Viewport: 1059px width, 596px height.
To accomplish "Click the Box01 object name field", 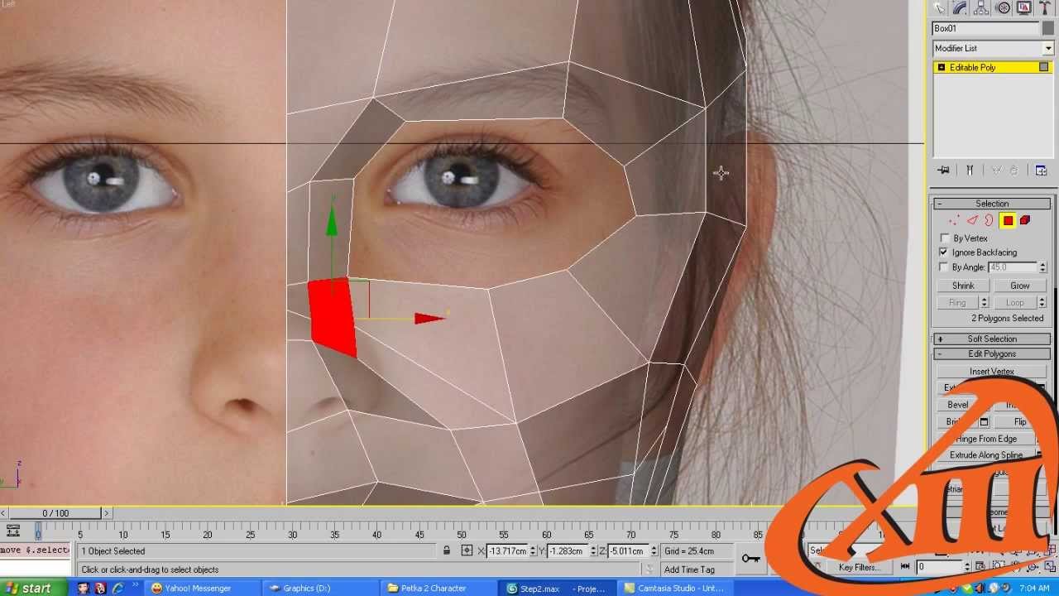I will click(x=985, y=28).
